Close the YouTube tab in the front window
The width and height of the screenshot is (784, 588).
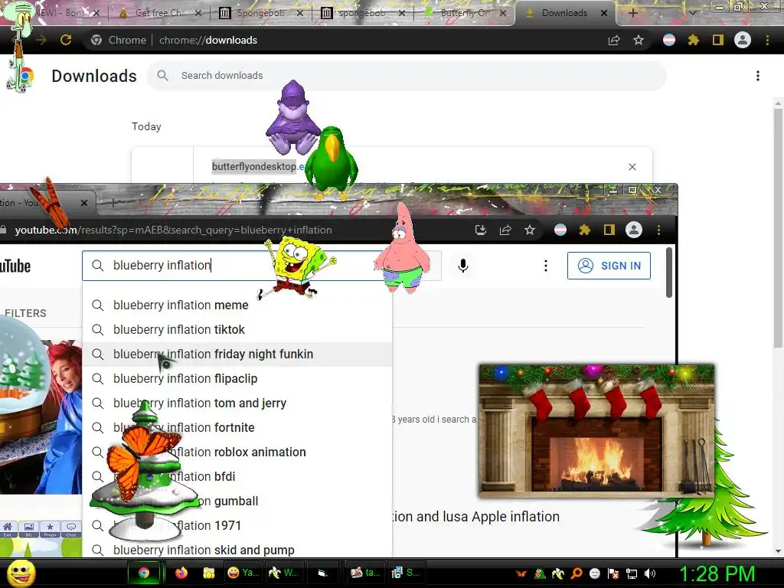click(x=84, y=202)
